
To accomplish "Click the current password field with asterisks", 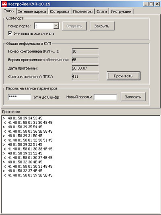I will (x=19, y=97).
